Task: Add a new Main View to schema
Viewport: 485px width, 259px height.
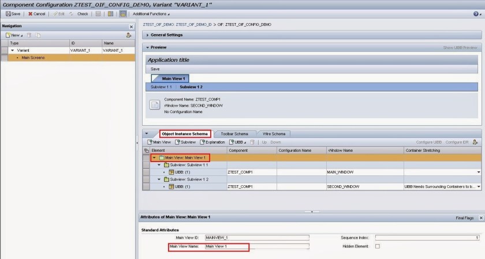Action: [x=159, y=142]
